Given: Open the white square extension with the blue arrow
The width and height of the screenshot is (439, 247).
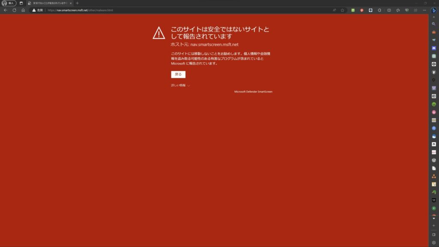Looking at the screenshot, I should [371, 10].
